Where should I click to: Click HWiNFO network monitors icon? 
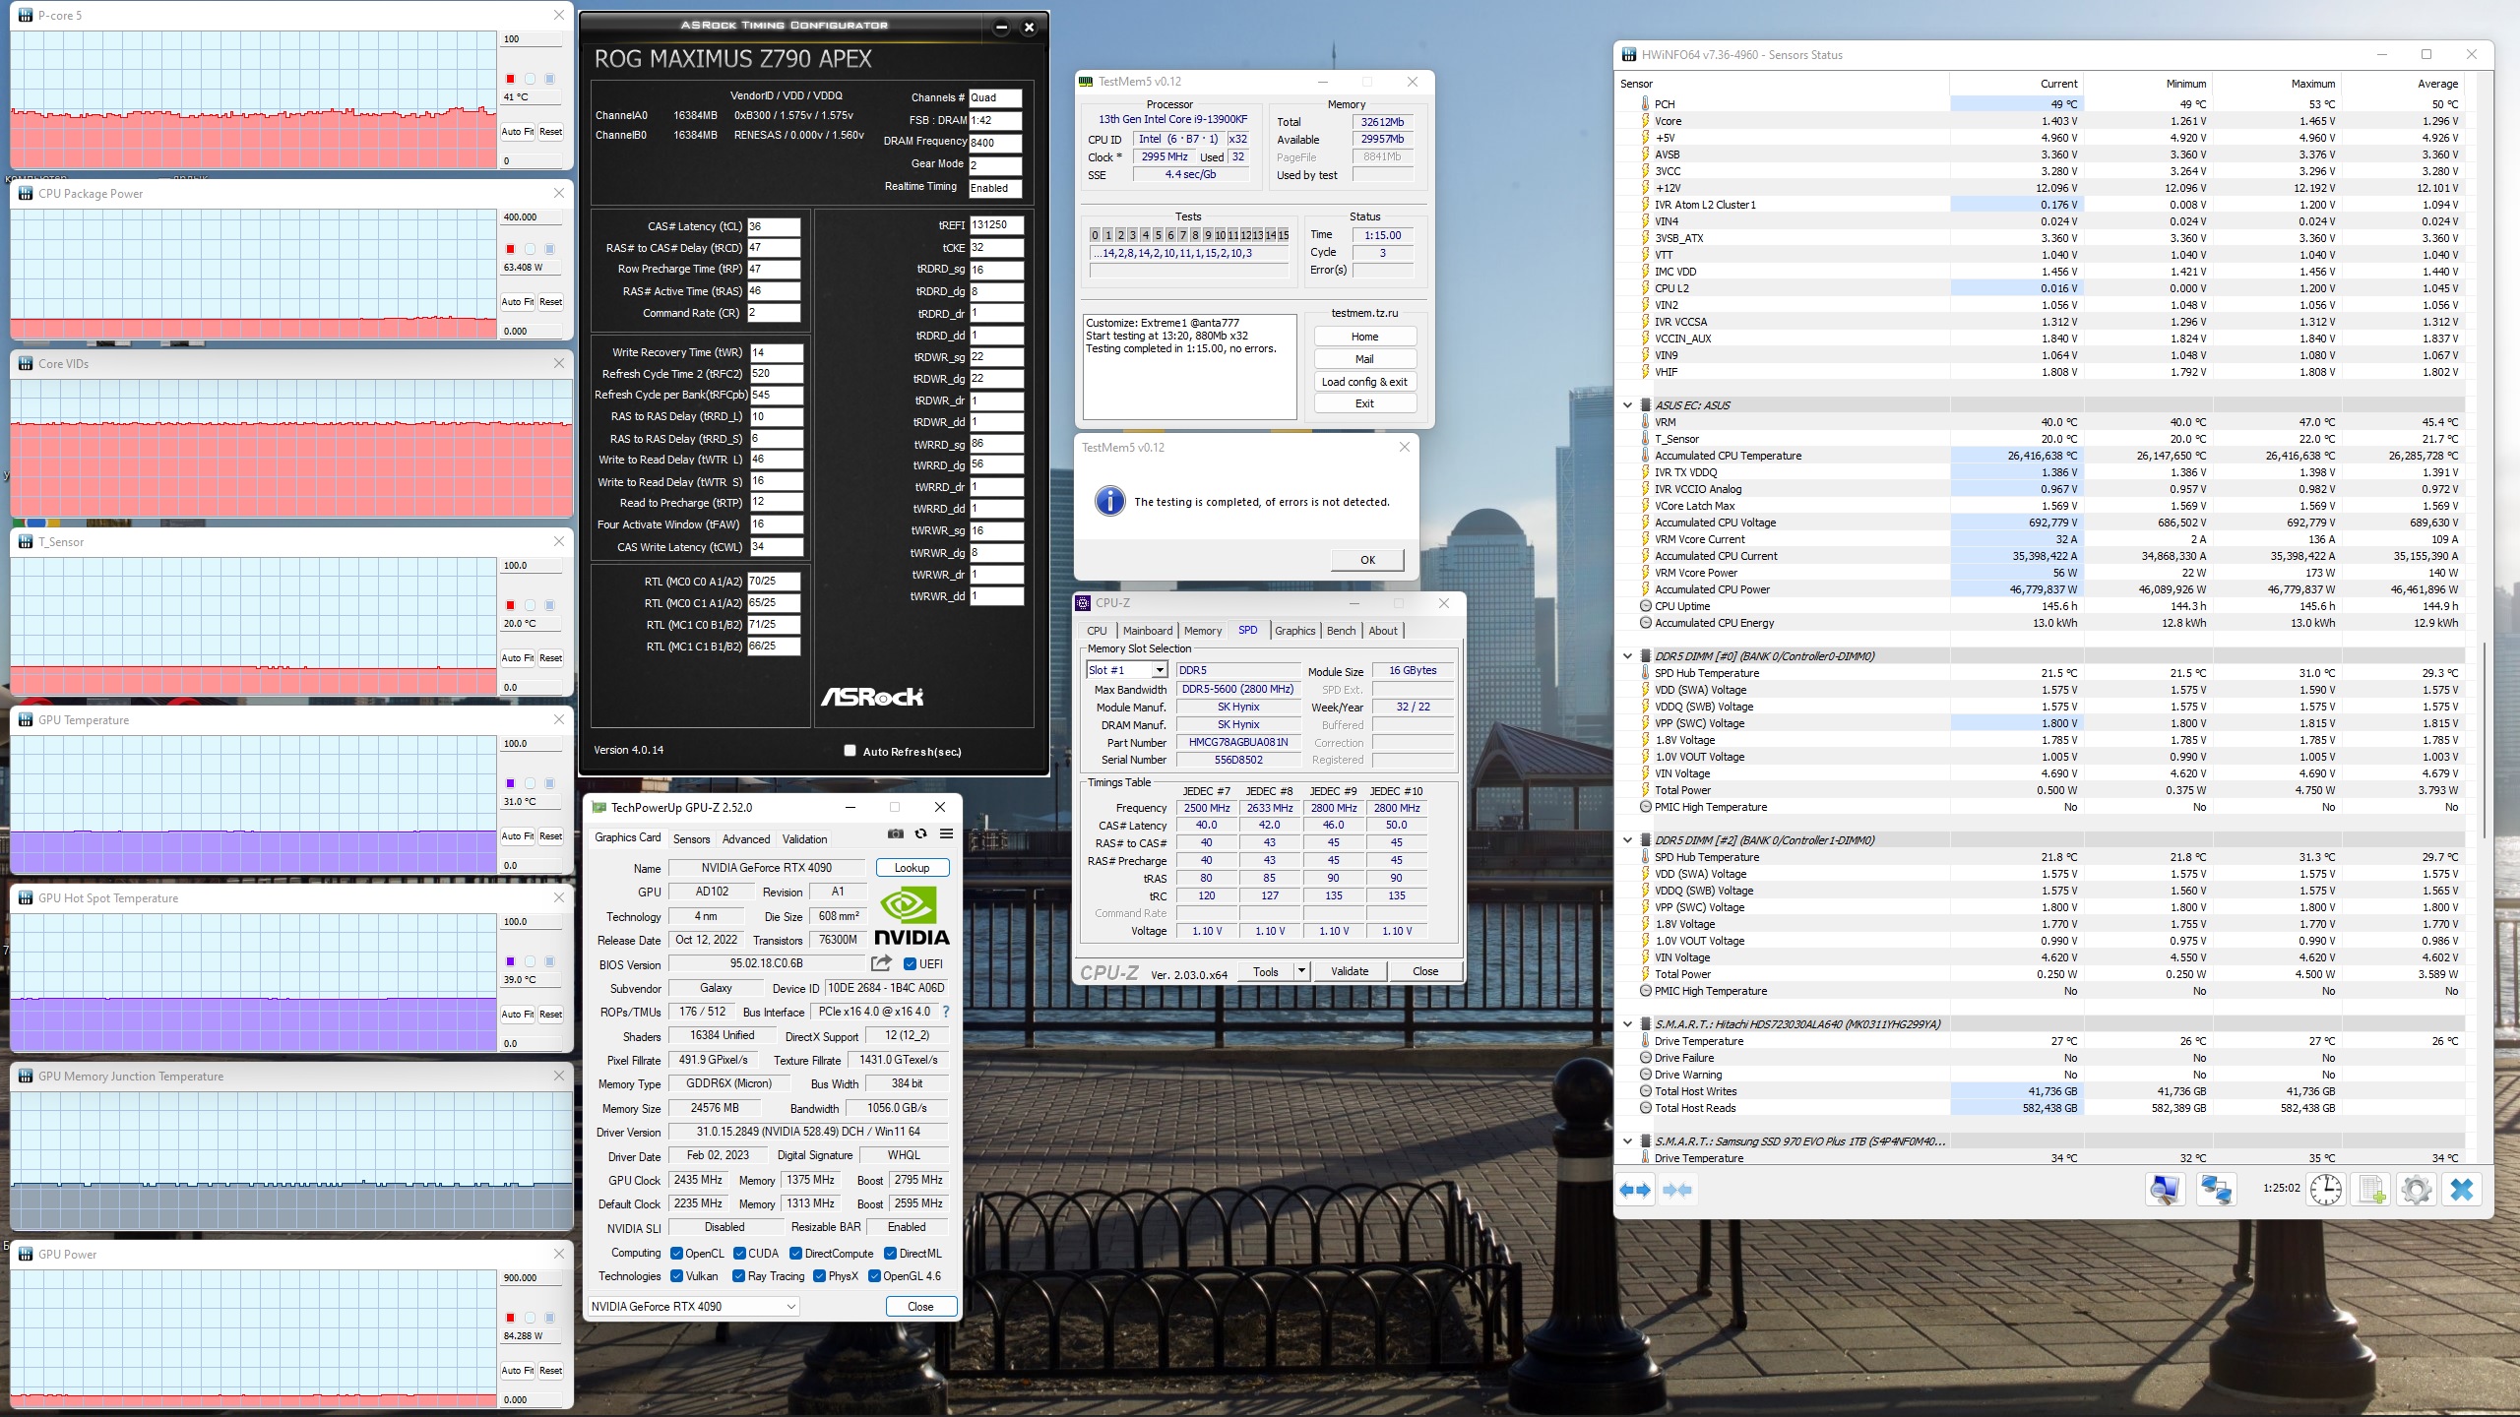pos(2216,1189)
